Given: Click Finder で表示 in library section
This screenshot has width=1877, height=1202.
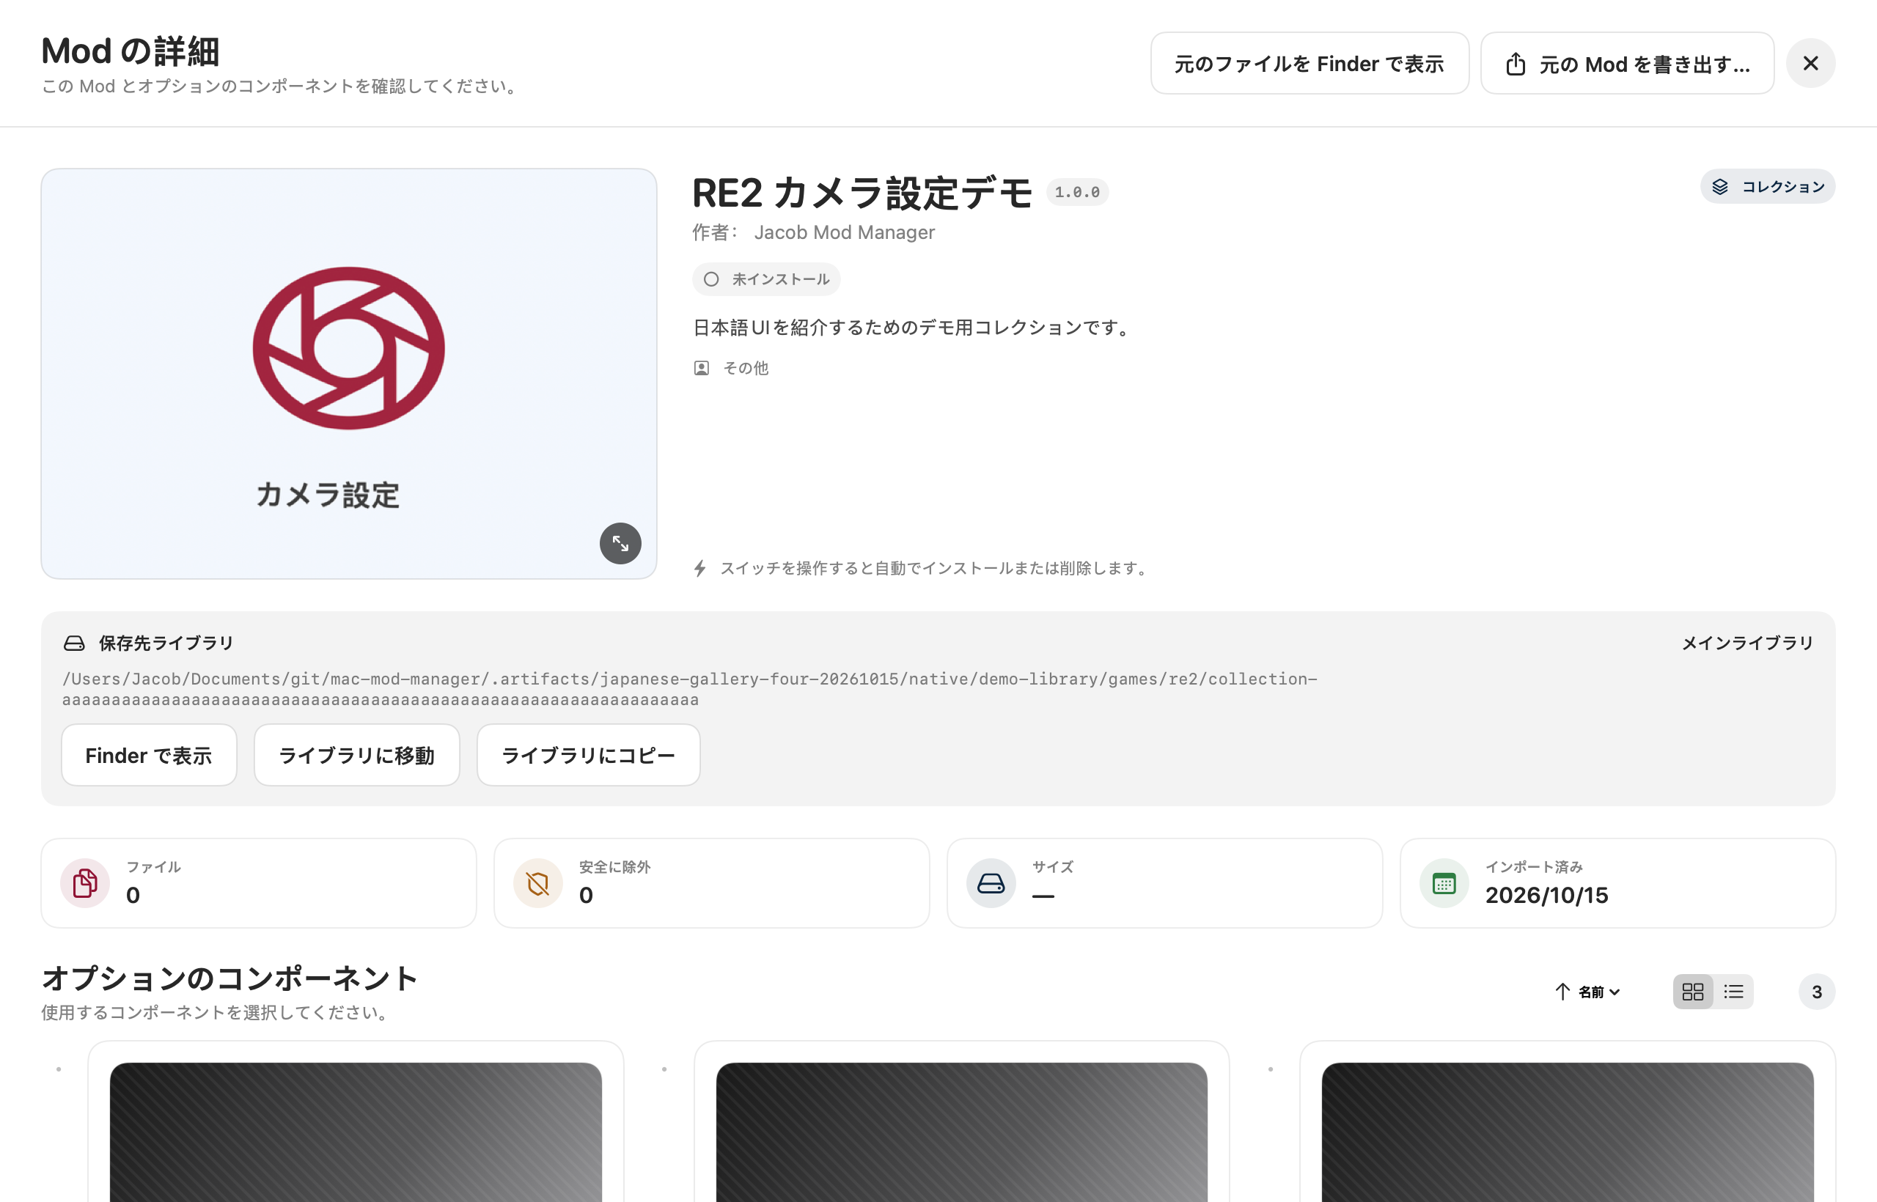Looking at the screenshot, I should point(149,755).
